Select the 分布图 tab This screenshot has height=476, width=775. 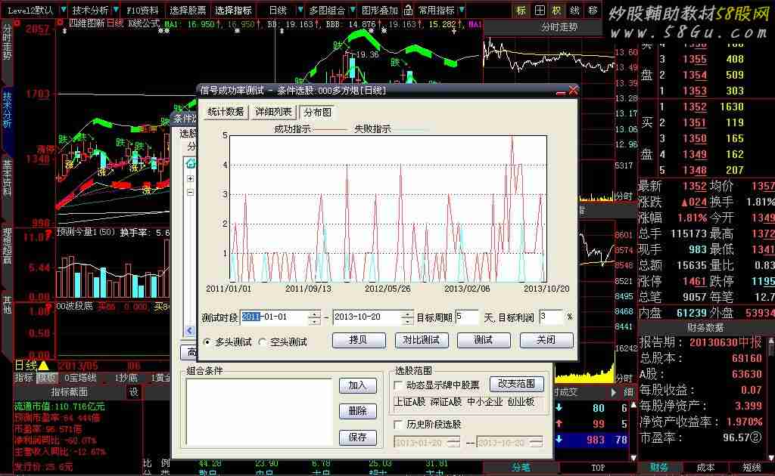(x=318, y=113)
